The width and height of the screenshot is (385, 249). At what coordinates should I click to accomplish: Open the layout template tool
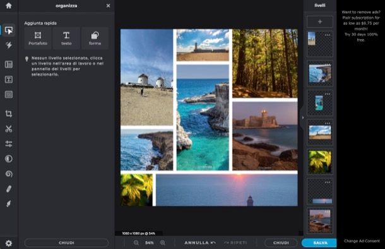coord(9,64)
